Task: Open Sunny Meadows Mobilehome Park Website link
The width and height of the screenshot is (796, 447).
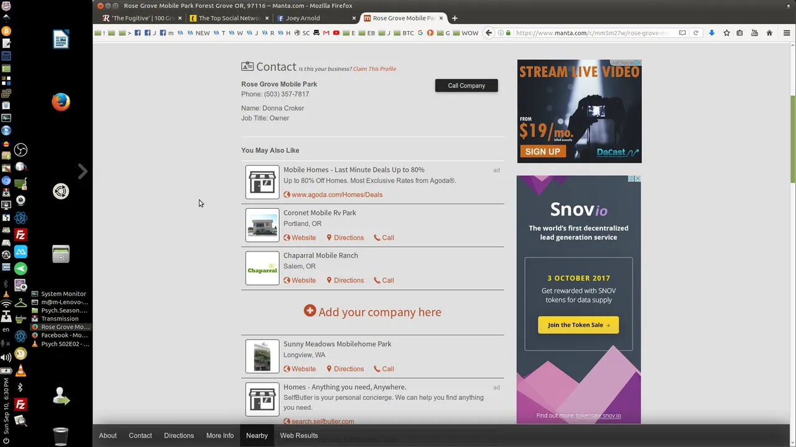Action: (x=300, y=369)
